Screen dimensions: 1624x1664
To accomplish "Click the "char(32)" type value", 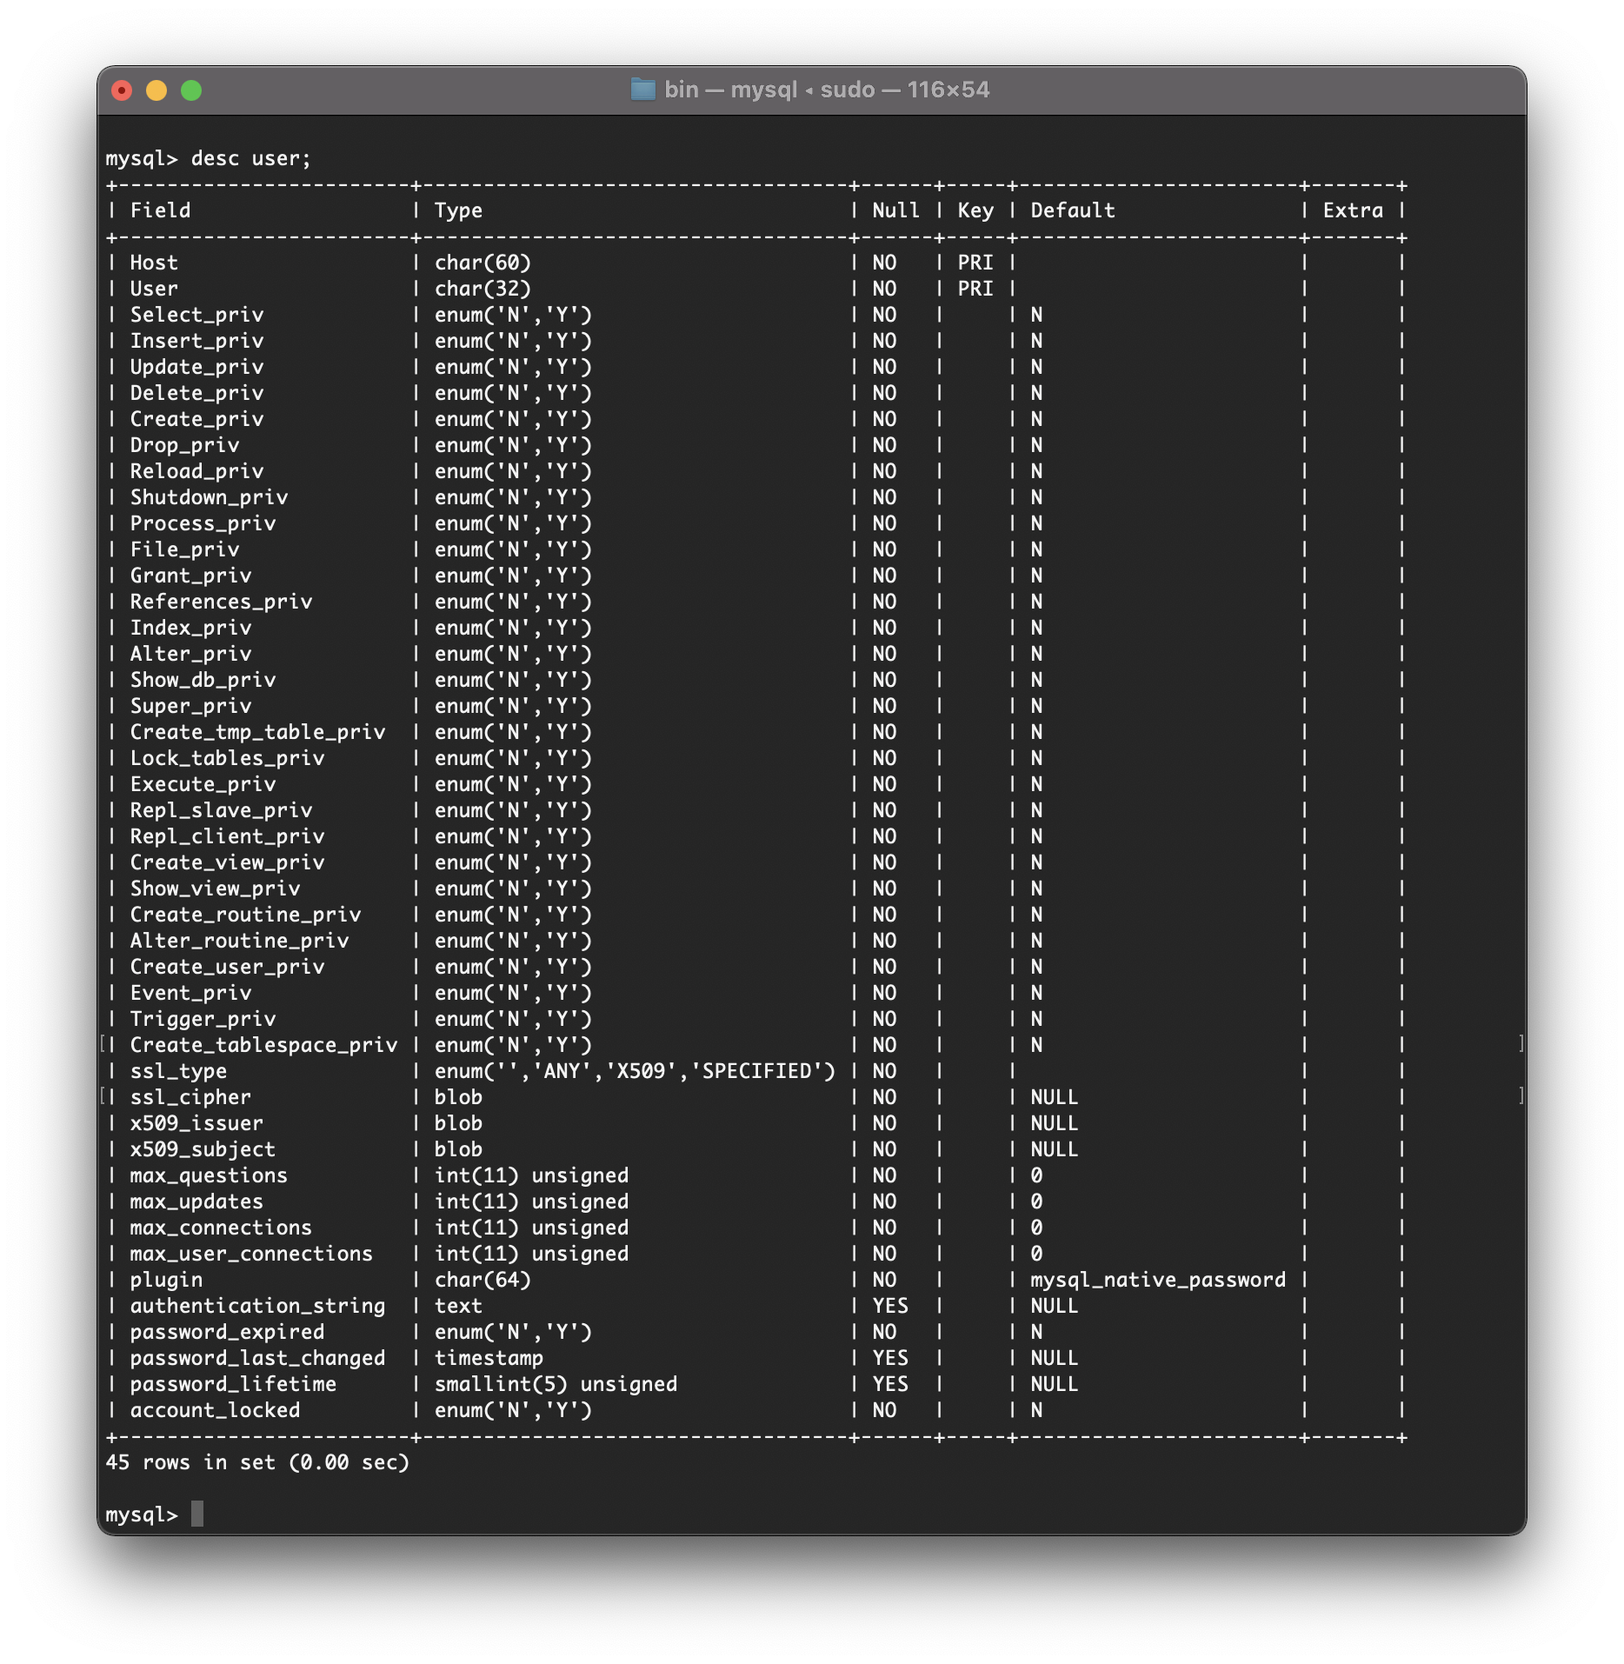I will click(x=483, y=289).
